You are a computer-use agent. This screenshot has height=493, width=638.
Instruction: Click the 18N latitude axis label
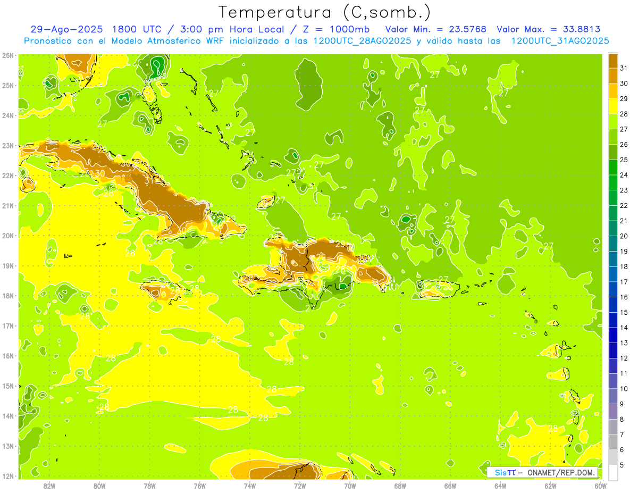point(8,296)
